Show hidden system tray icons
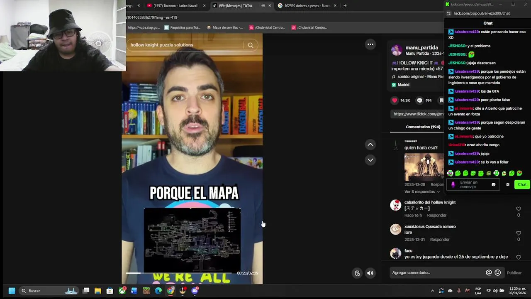The height and width of the screenshot is (299, 531). (x=432, y=291)
